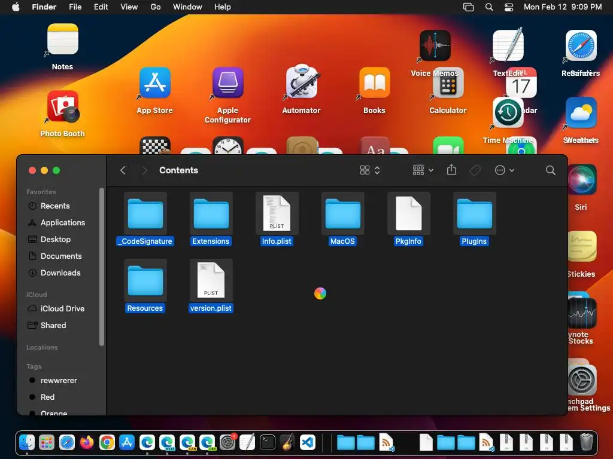Open Documents in Finder sidebar
Viewport: 613px width, 459px height.
pyautogui.click(x=61, y=256)
